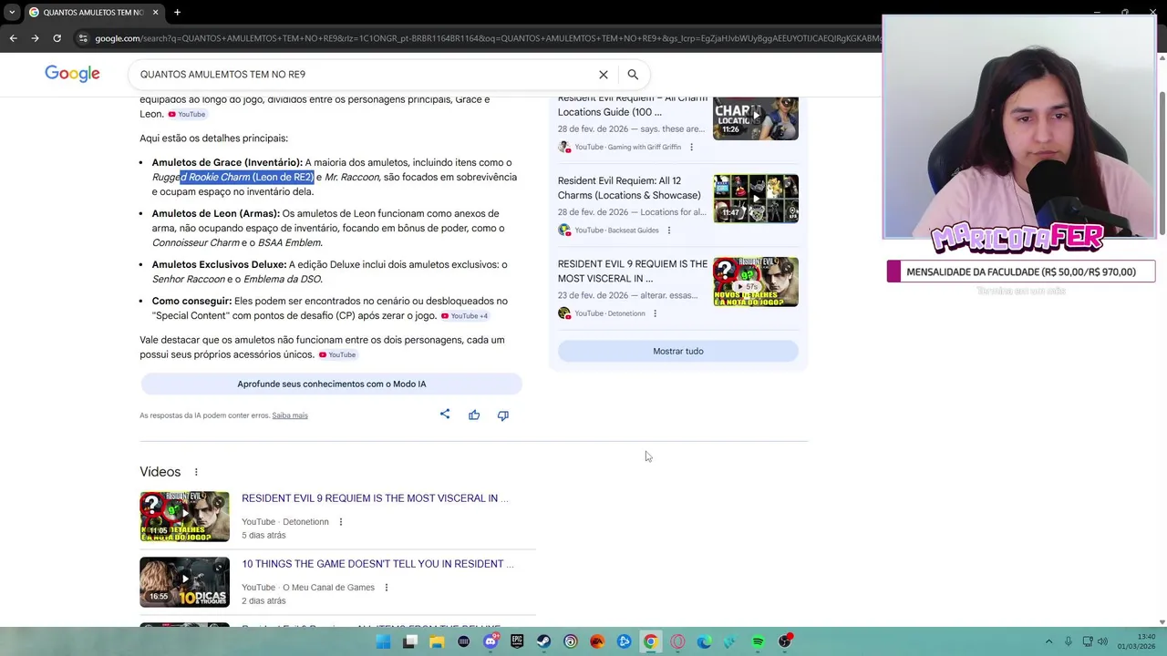
Task: Open the EA app from the taskbar
Action: click(597, 641)
